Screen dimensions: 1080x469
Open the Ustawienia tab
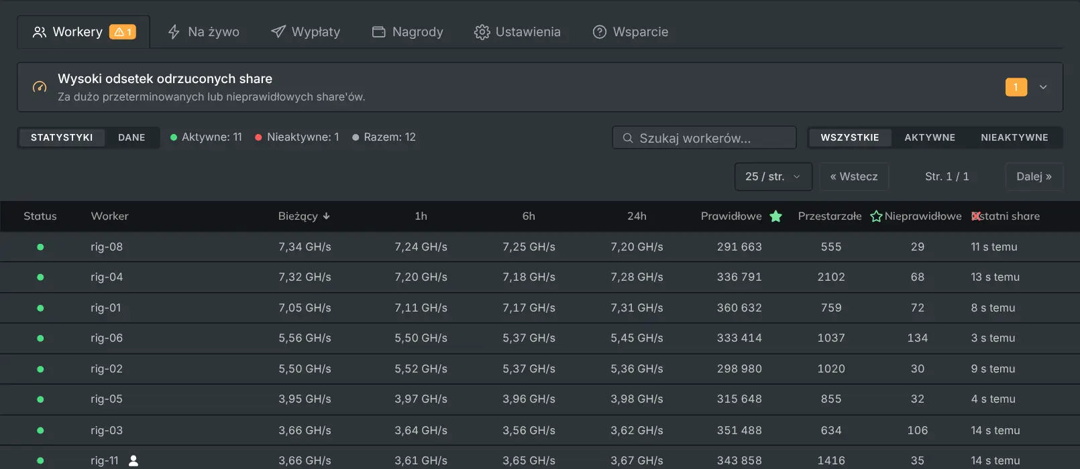[517, 32]
